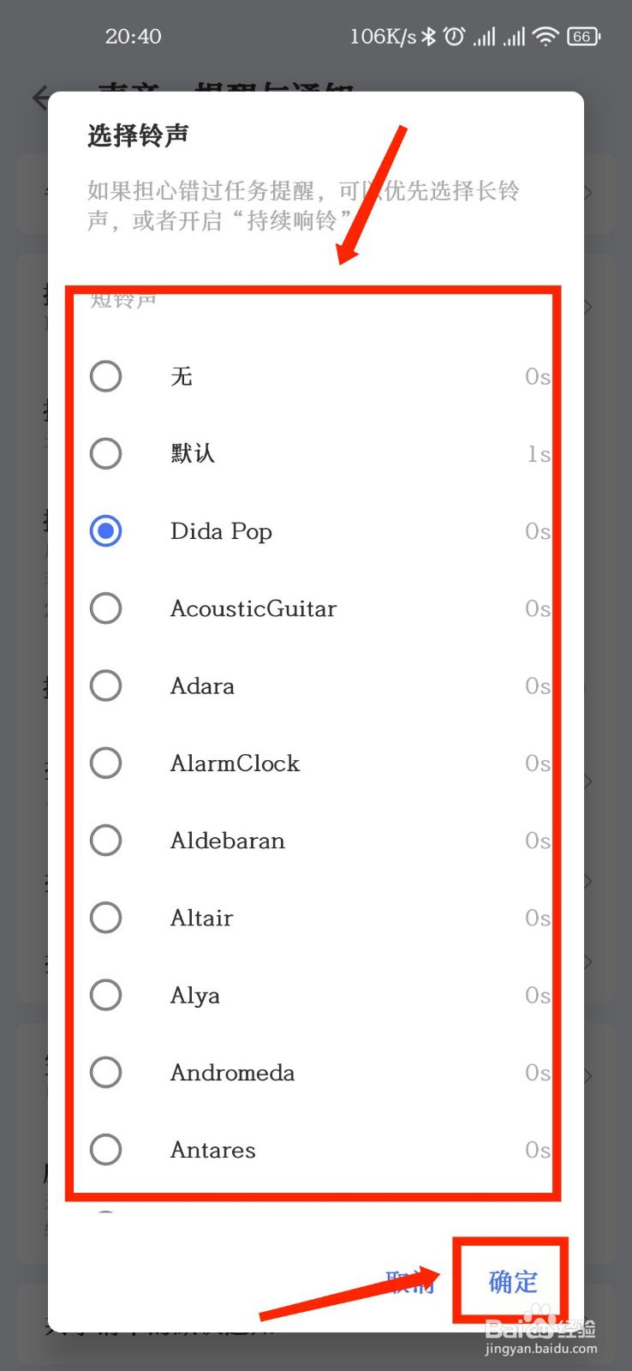Select the Antares ringtone radio button
632x1371 pixels.
[x=106, y=1150]
